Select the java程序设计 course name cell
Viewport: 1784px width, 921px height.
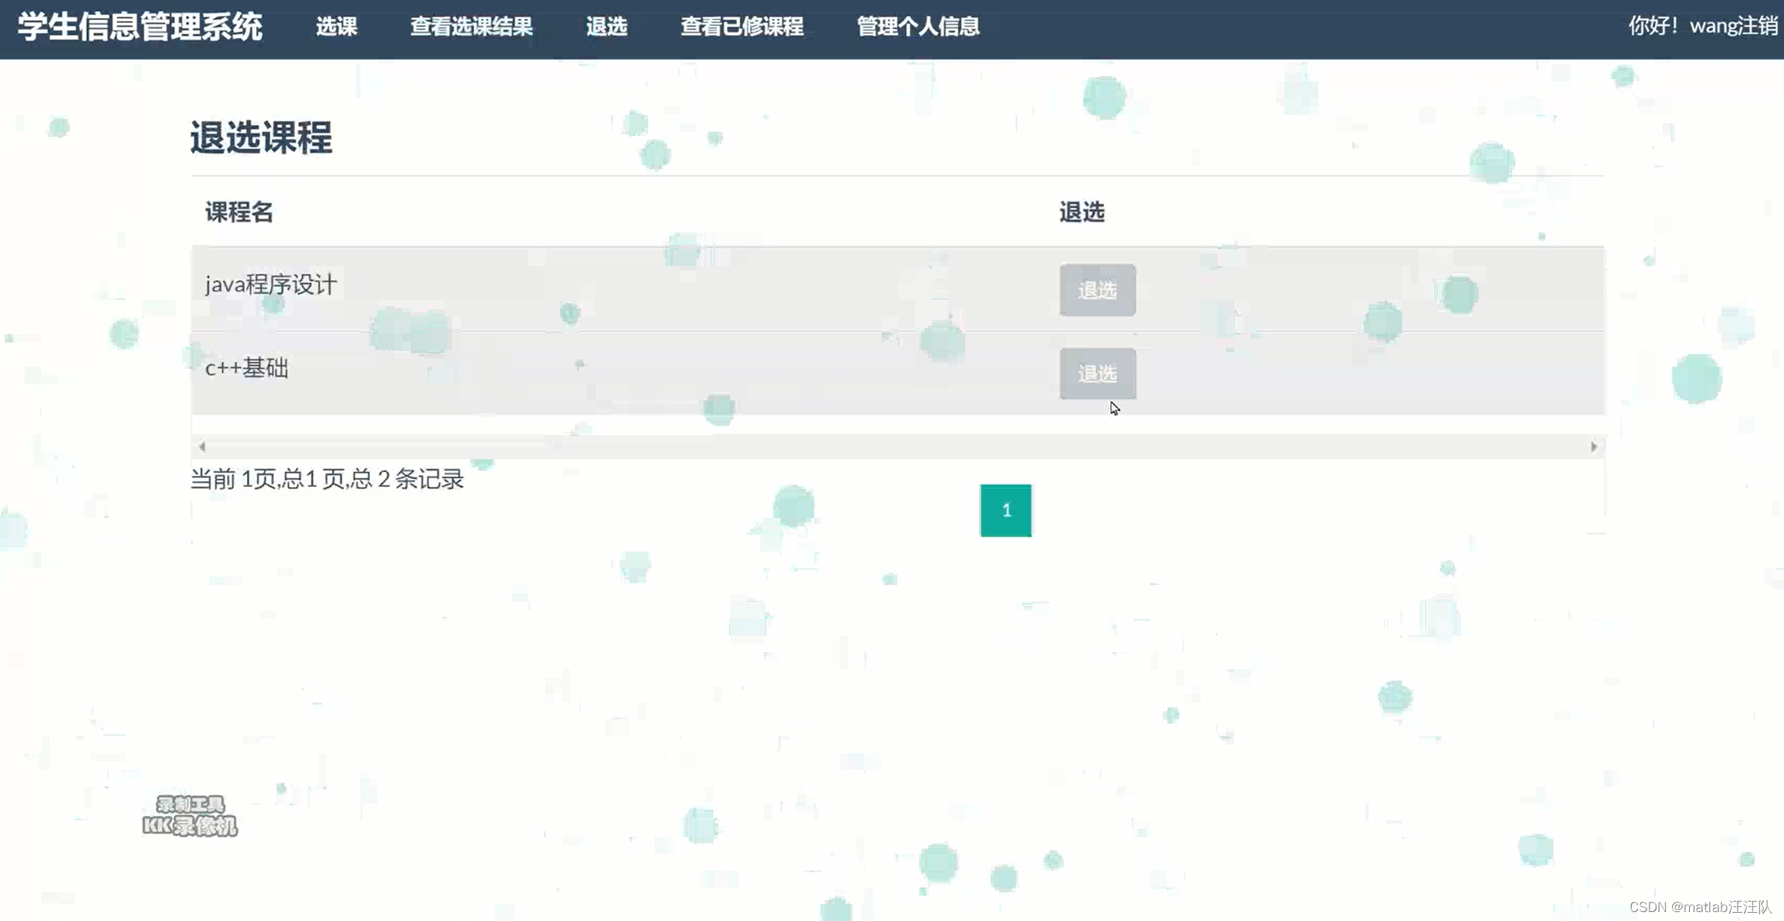point(271,284)
